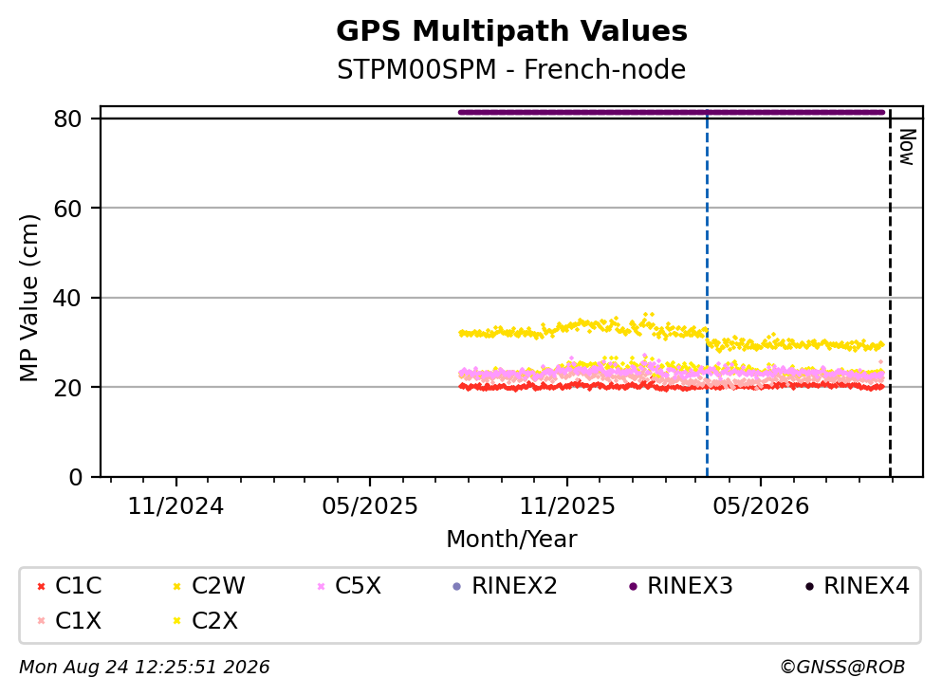Screen dimensions: 942x696
Task: Click the RINEX4 legend label
Action: tap(866, 585)
